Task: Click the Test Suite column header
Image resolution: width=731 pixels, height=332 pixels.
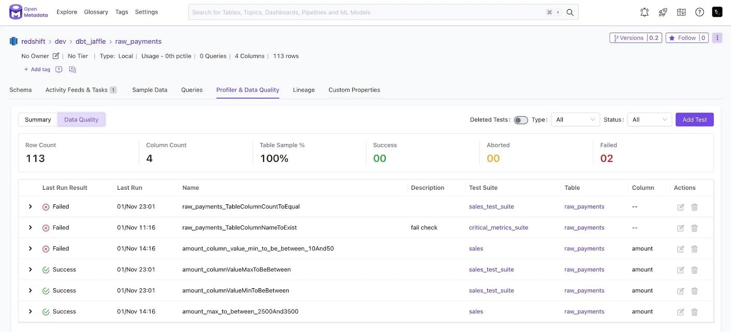Action: pyautogui.click(x=483, y=188)
